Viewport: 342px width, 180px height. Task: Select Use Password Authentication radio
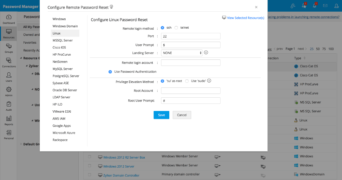tap(110, 72)
